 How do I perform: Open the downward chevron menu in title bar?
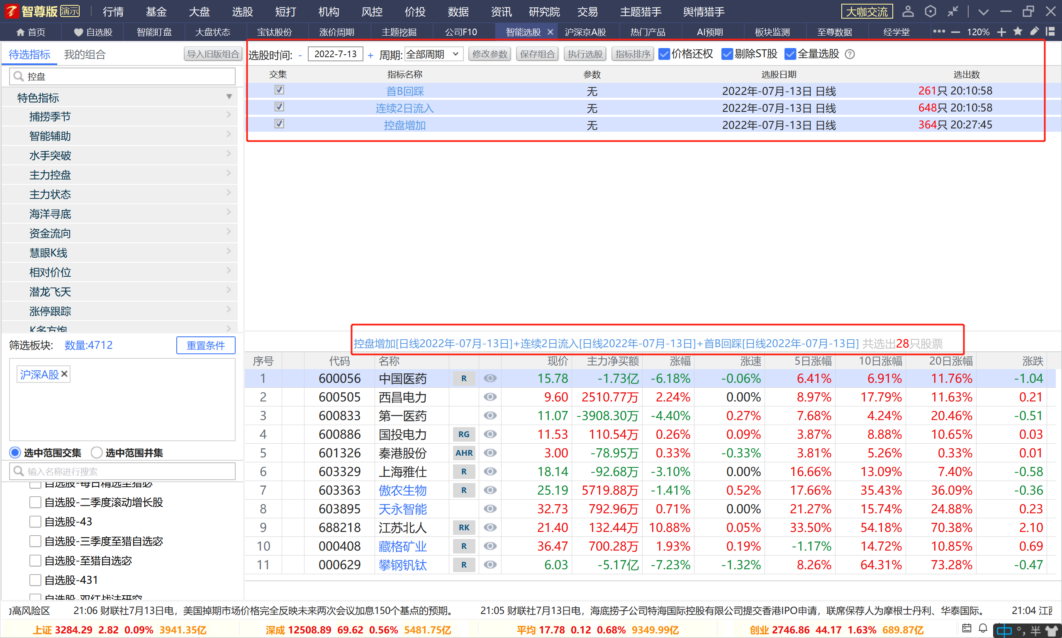pos(983,12)
